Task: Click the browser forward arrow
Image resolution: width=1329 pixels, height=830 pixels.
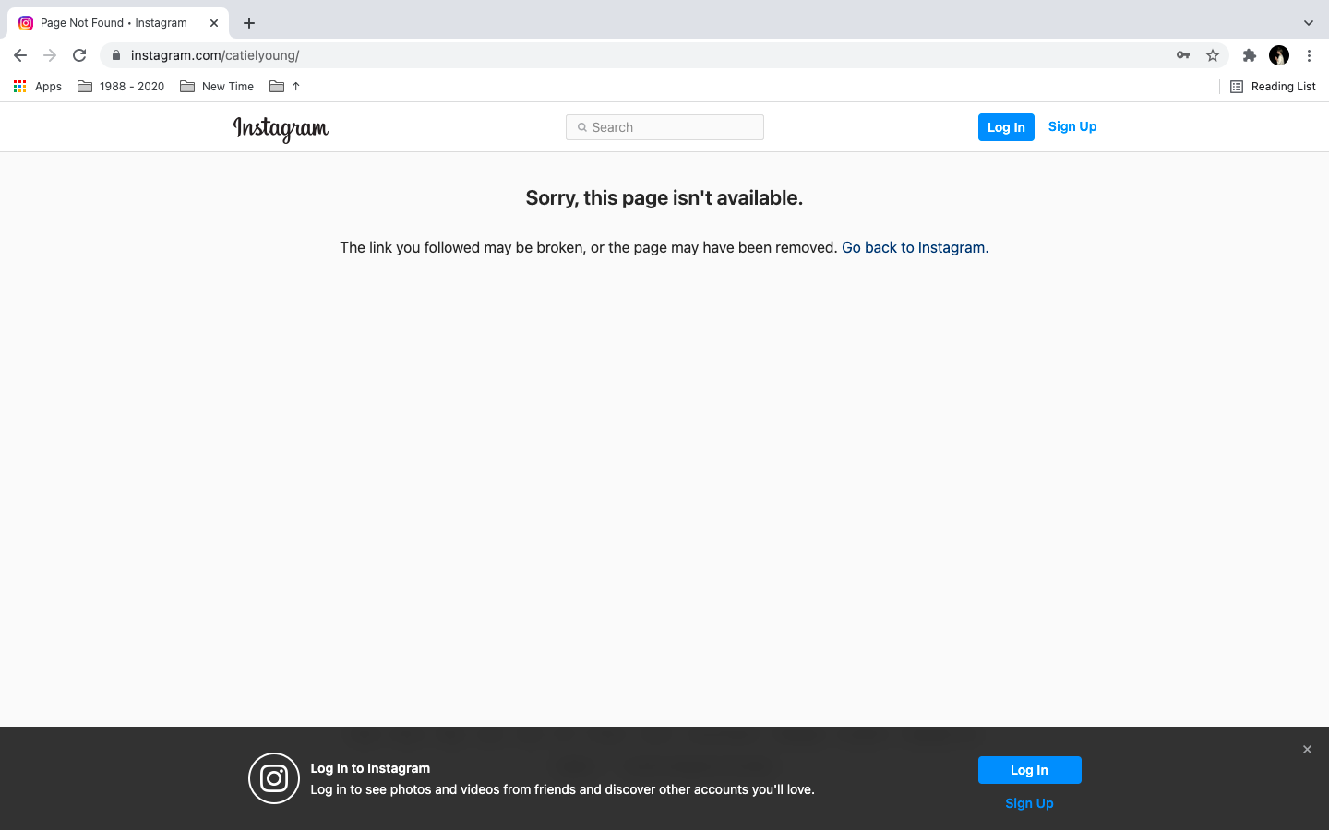Action: (x=50, y=55)
